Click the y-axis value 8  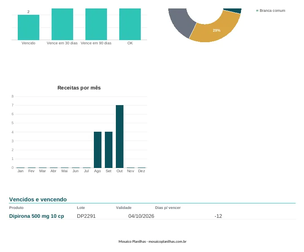[13, 96]
